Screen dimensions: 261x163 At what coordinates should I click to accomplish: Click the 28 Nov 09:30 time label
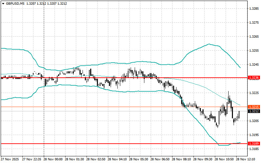pos(203,159)
